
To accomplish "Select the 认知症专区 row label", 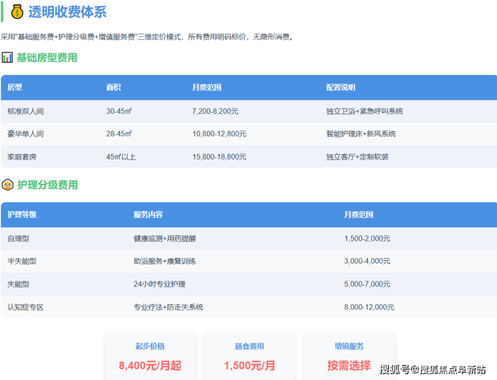I will click(x=26, y=307).
